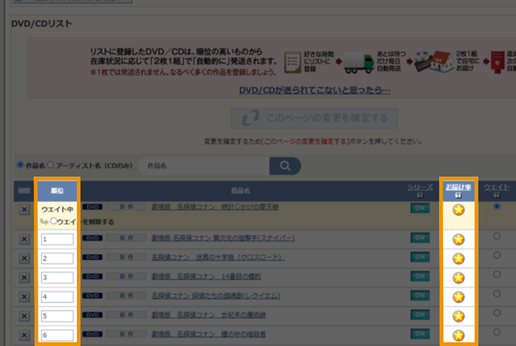Open the help icon under シリーズ header
The width and height of the screenshot is (516, 346).
[x=420, y=195]
